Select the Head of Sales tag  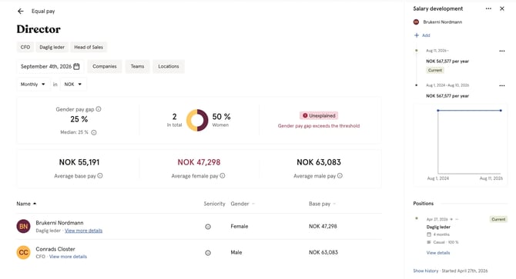tap(89, 47)
